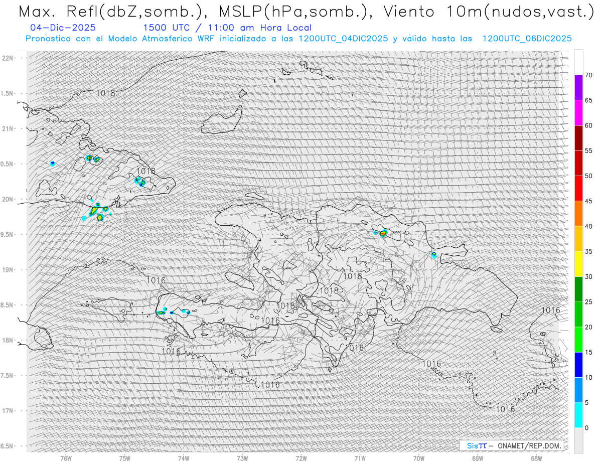Click the '40' color bar tick label
The height and width of the screenshot is (465, 602).
(x=588, y=226)
